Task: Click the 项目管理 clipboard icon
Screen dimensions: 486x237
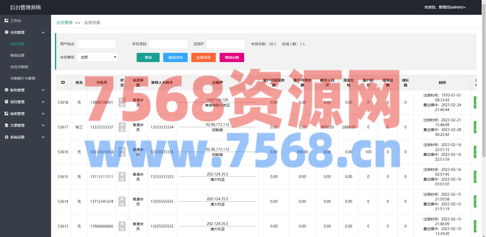Action: coord(6,102)
